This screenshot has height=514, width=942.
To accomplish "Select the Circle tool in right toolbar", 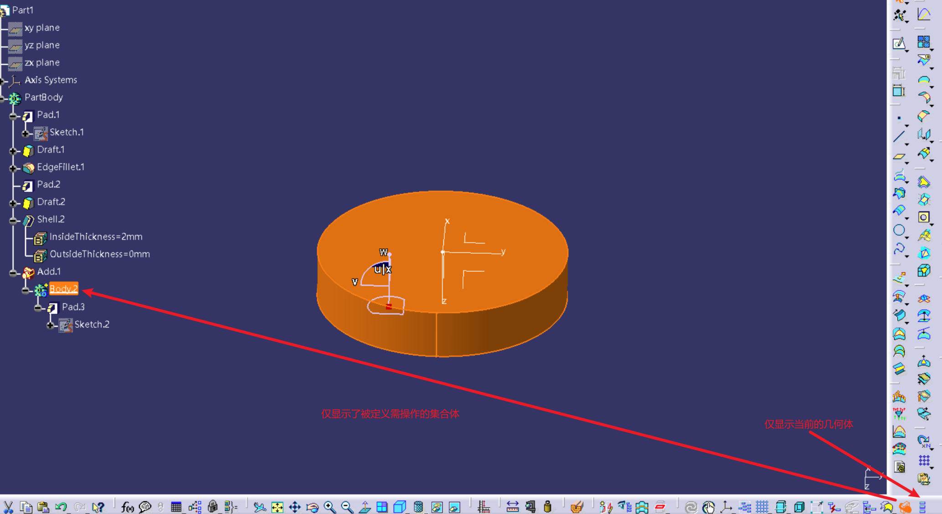I will [x=899, y=231].
